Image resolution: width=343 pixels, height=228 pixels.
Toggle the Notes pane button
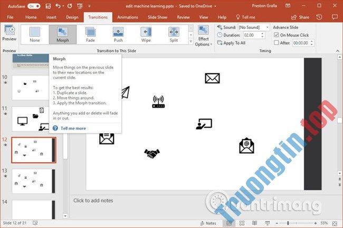tap(208, 223)
